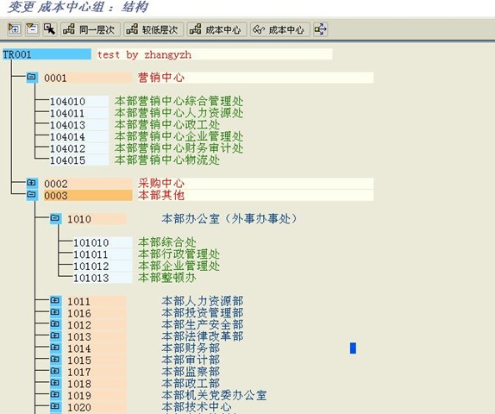The height and width of the screenshot is (414, 495).
Task: Expand the 1014 本部财务部 node
Action: [55, 348]
